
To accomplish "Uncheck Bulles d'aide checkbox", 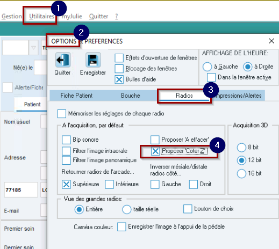I will click(x=119, y=79).
